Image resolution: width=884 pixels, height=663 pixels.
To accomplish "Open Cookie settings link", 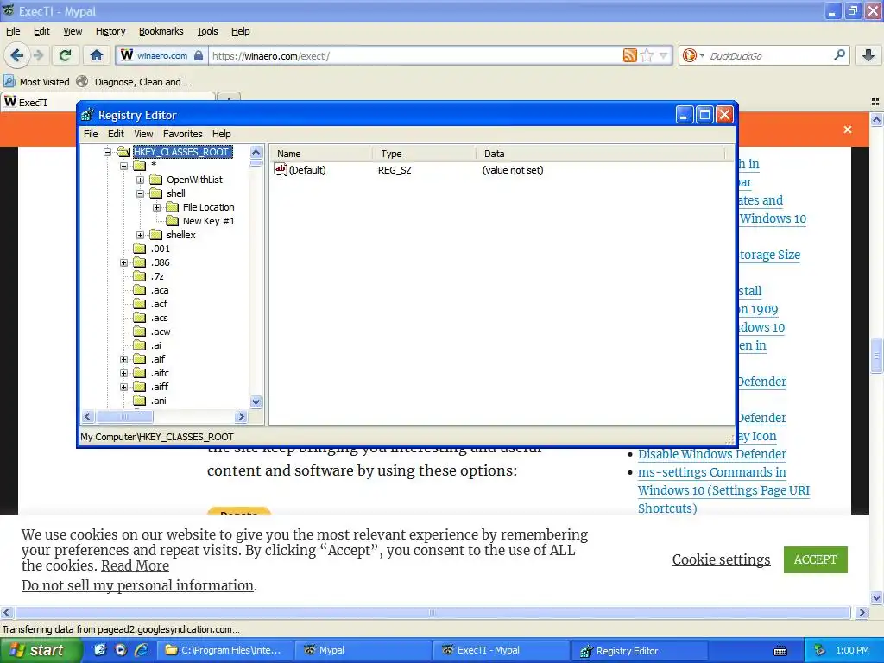I will [721, 559].
